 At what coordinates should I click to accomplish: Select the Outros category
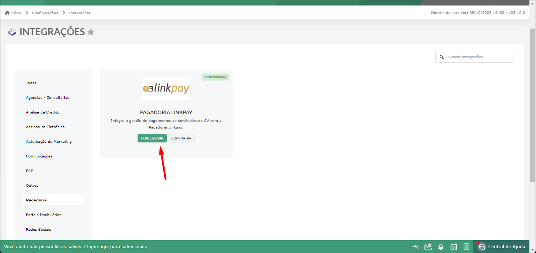pos(53,186)
